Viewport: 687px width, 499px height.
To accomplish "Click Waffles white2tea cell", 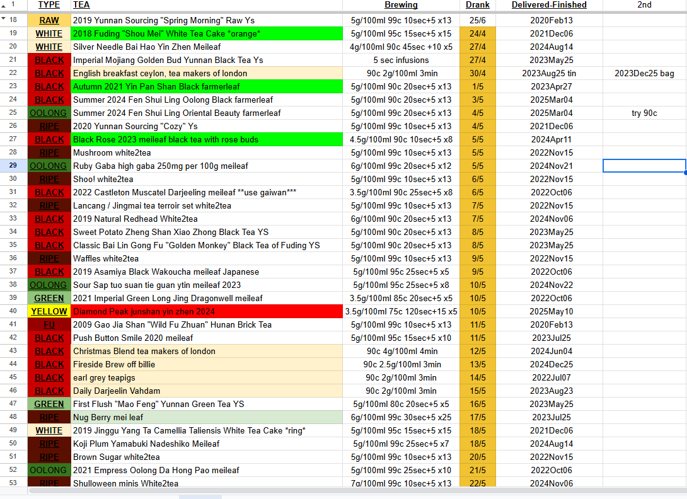I will point(207,258).
